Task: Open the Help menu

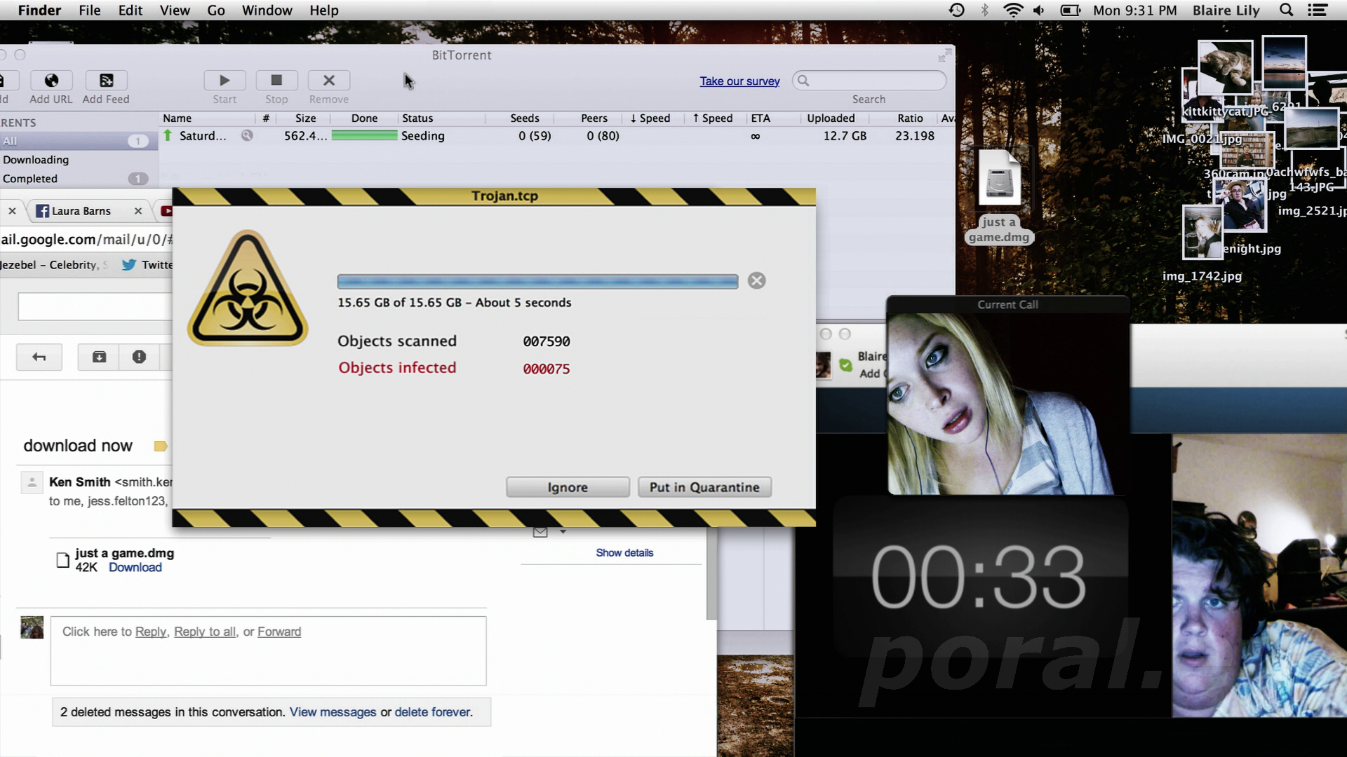Action: pyautogui.click(x=324, y=11)
